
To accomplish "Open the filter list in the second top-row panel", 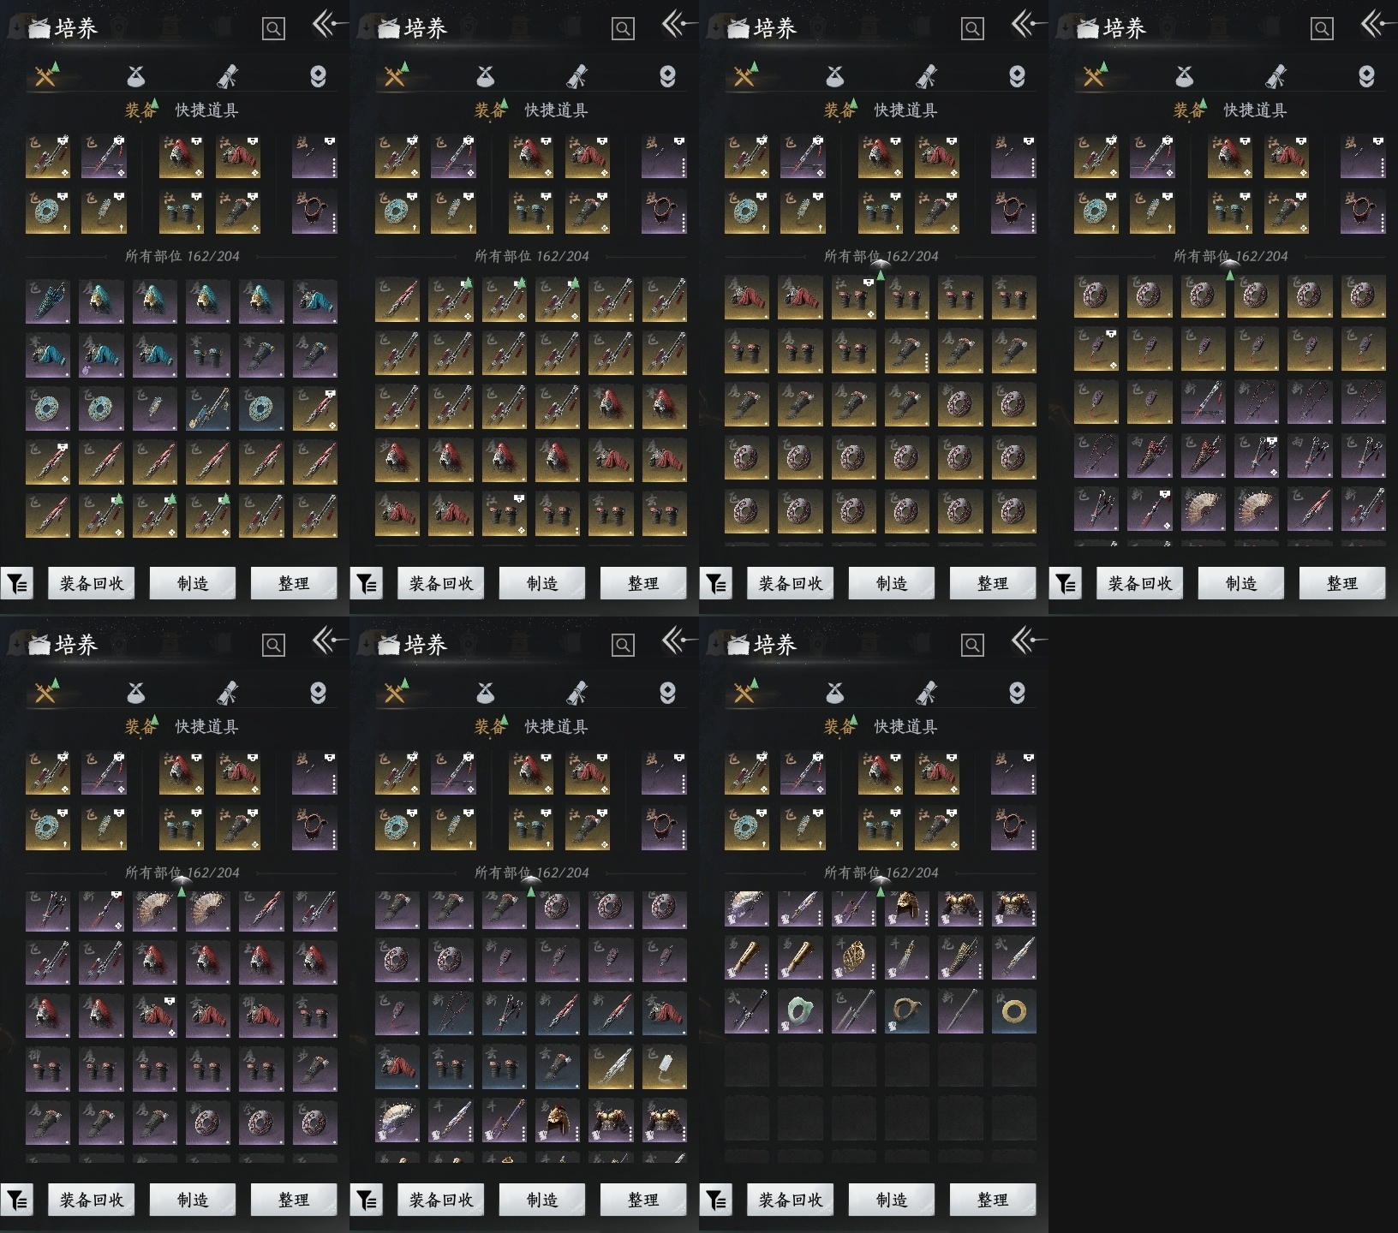I will pyautogui.click(x=367, y=584).
